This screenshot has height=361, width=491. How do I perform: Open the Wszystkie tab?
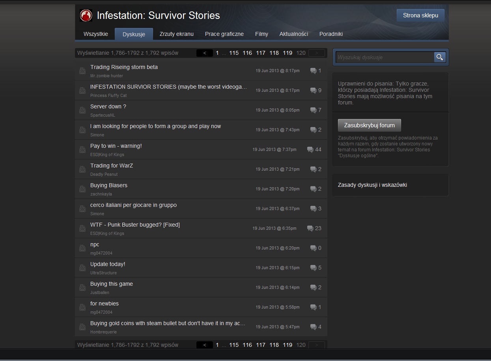click(x=96, y=34)
